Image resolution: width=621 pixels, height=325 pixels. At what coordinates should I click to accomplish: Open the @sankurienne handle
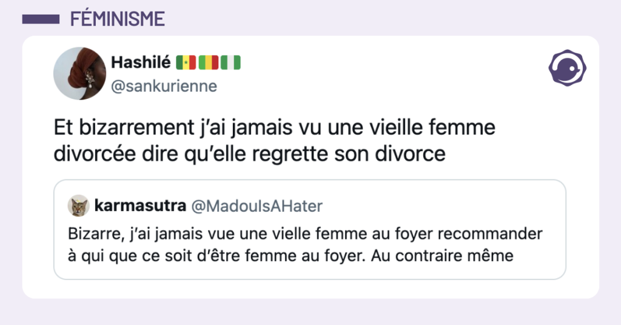point(164,86)
